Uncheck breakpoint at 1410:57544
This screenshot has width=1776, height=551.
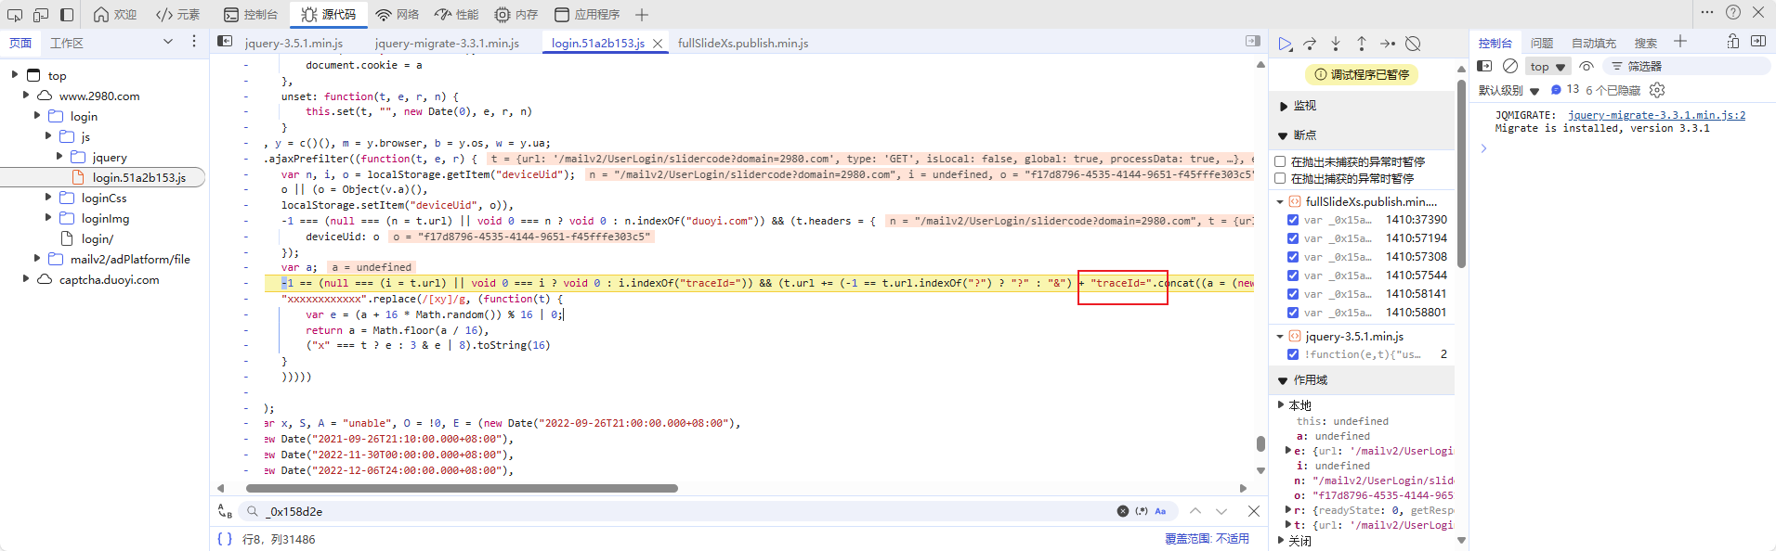click(1293, 275)
